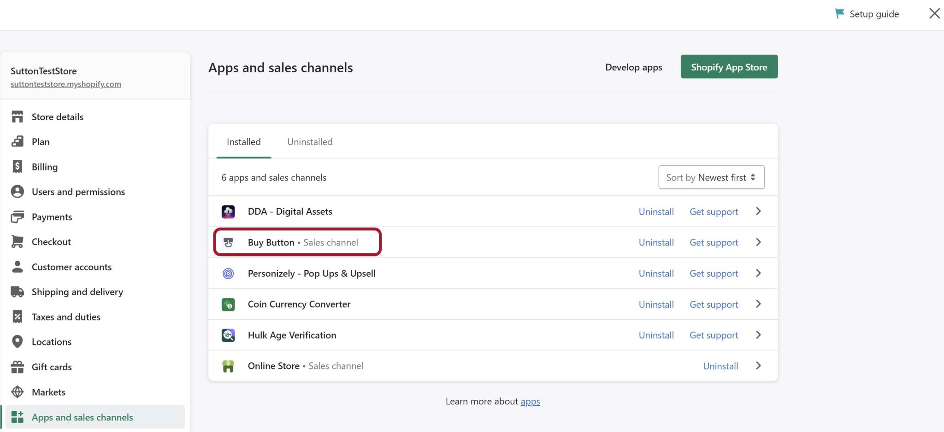
Task: Click the Gift cards present icon
Action: (x=18, y=367)
